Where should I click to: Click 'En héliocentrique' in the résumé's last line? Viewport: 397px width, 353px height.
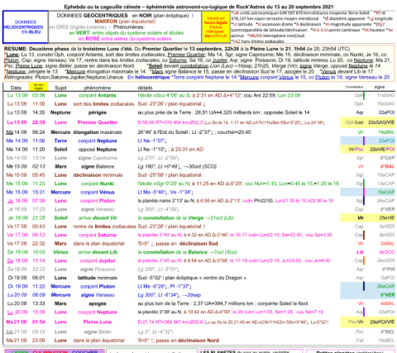pos(148,78)
